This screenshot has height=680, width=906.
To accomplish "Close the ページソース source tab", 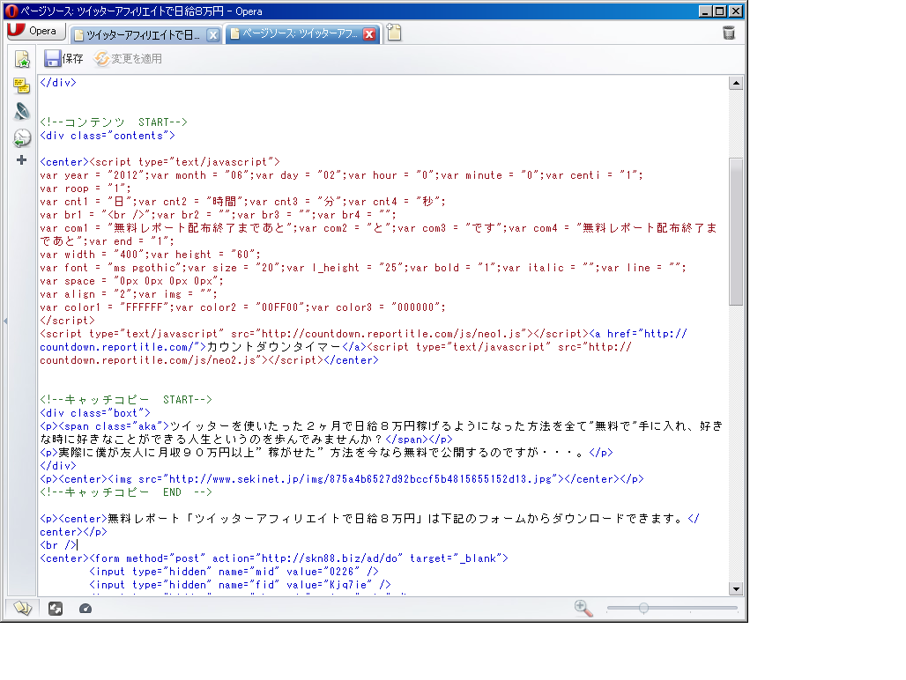I will (x=369, y=34).
